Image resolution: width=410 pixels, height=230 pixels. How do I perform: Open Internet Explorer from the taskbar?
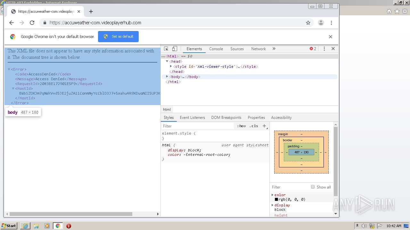point(25,226)
